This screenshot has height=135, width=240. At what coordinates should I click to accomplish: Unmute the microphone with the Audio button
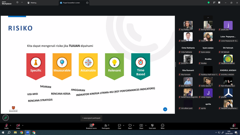[x=6, y=126]
